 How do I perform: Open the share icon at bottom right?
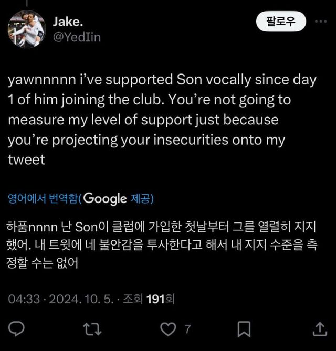[319, 329]
